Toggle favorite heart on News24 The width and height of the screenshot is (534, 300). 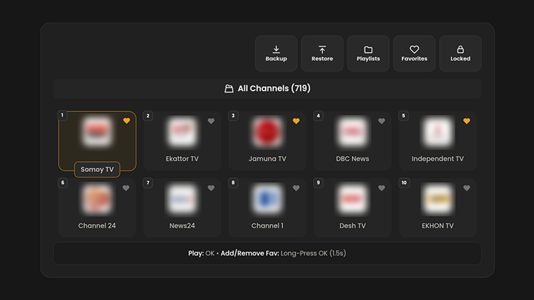(211, 188)
